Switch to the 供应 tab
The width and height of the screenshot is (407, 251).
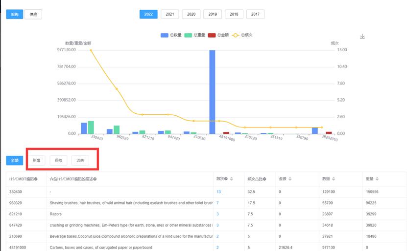33,14
